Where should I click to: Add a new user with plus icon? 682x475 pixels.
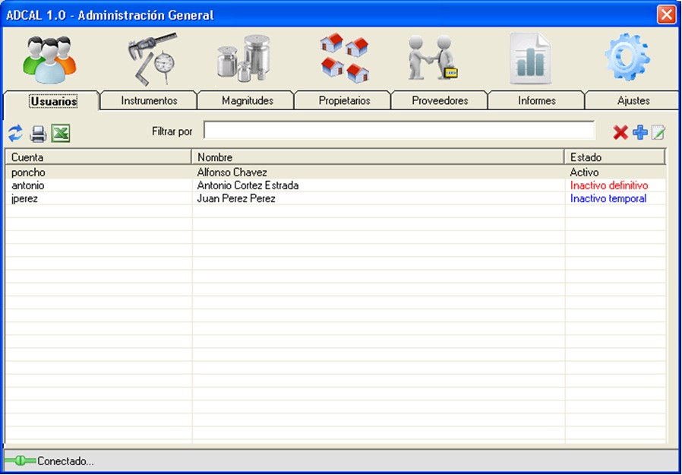640,133
